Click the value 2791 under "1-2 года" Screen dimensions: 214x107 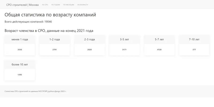pyautogui.click(x=55, y=50)
